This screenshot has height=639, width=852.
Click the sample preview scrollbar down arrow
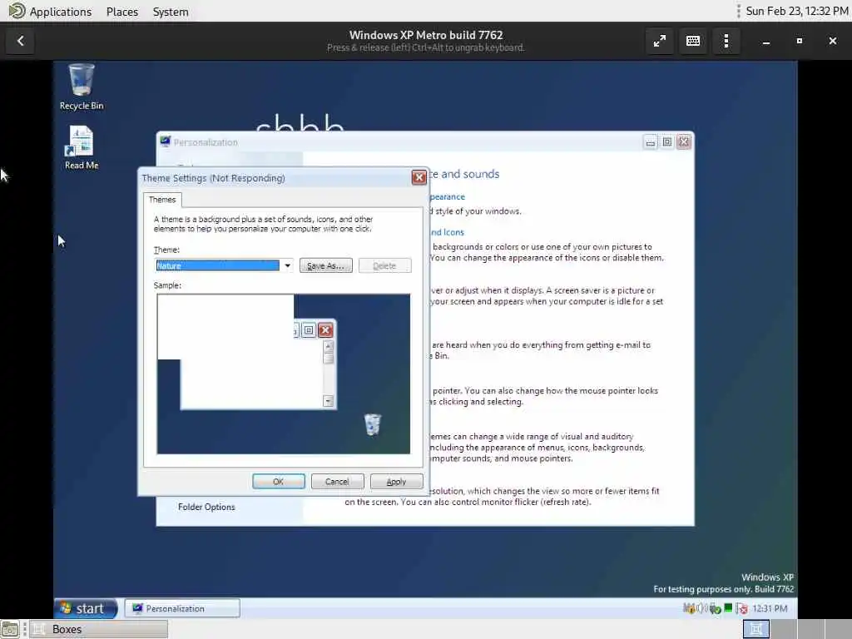[328, 401]
